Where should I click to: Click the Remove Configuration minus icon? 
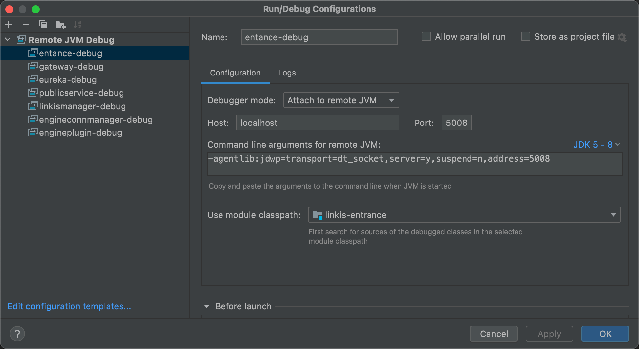(26, 25)
